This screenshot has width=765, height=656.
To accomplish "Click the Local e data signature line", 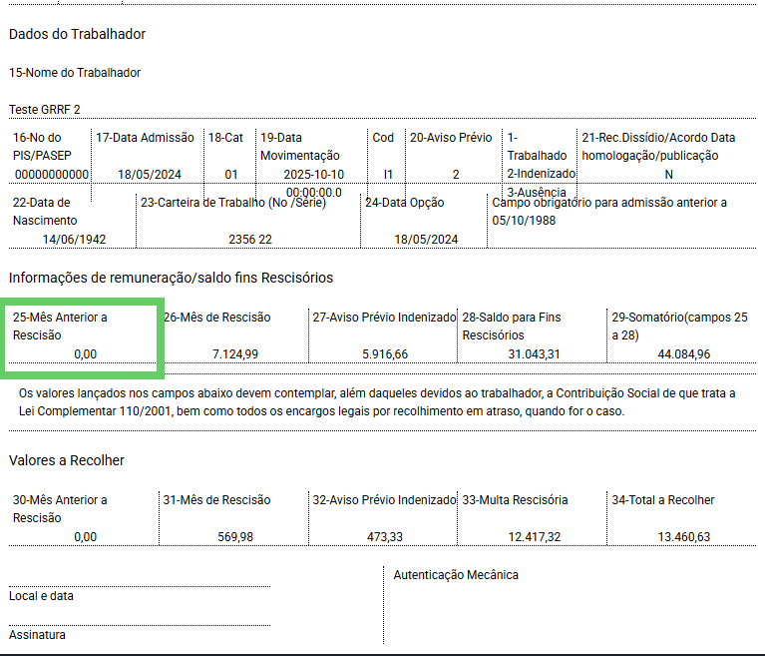I will coord(140,587).
